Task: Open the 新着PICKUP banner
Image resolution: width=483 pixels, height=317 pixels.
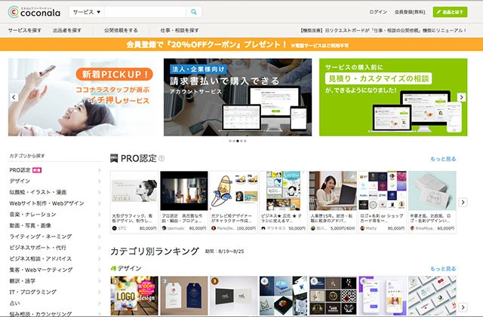Action: pyautogui.click(x=82, y=97)
